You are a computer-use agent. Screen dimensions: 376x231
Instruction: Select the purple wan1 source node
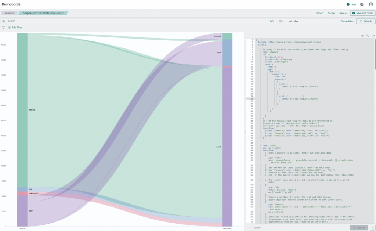coord(22,210)
